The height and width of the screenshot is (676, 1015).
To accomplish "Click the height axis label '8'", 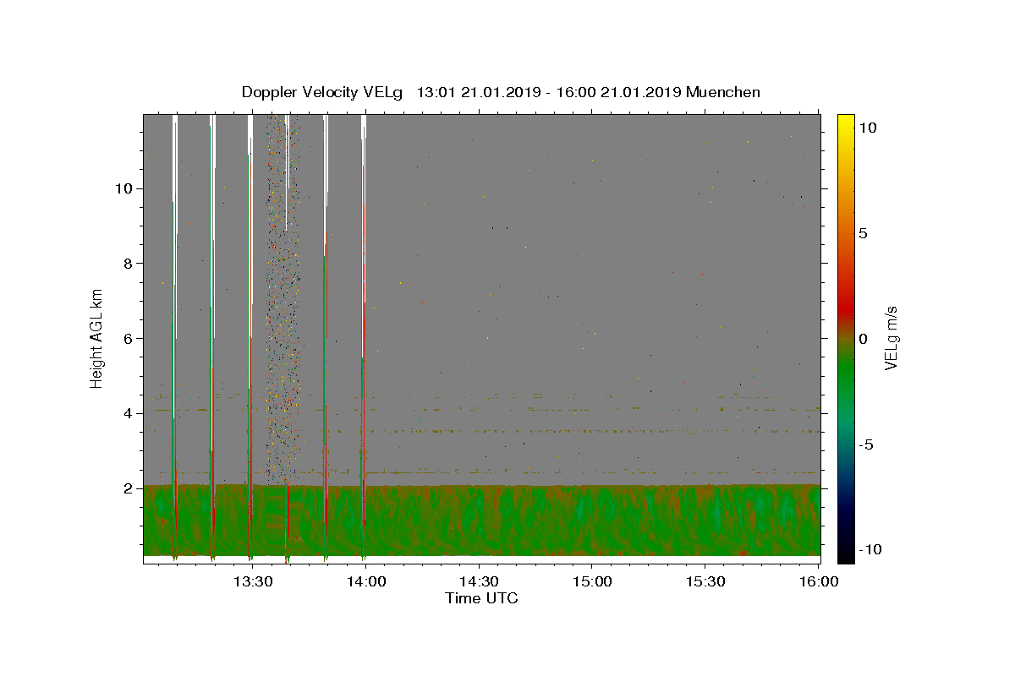I will [x=128, y=263].
